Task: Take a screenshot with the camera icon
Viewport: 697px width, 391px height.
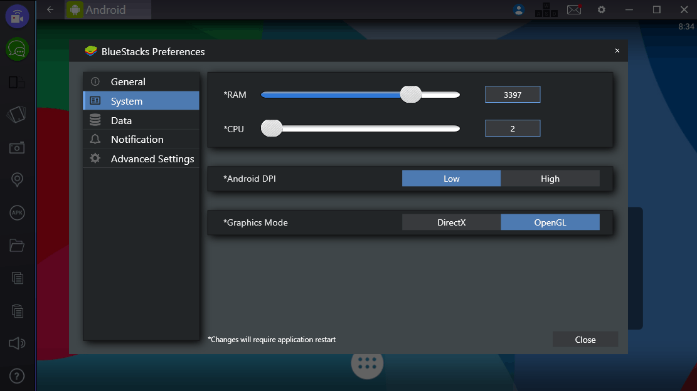Action: 17,147
